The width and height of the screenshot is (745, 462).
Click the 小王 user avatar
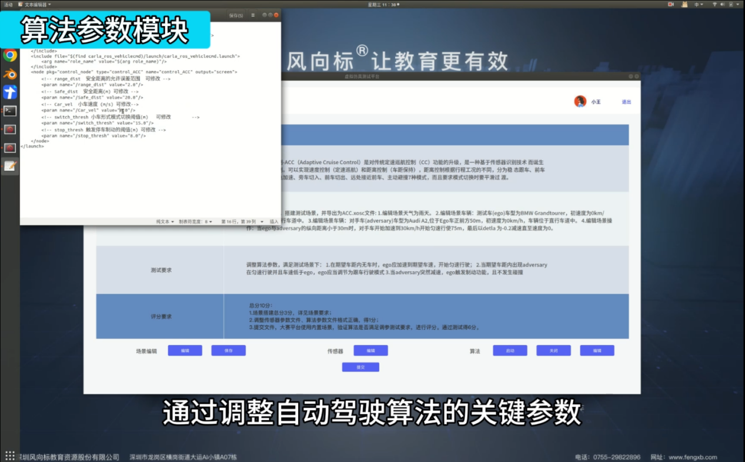coord(580,101)
